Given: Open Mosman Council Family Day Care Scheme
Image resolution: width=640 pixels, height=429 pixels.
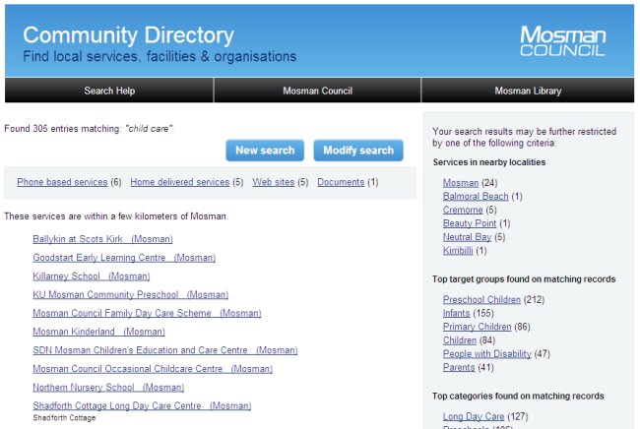Looking at the screenshot, I should point(147,313).
